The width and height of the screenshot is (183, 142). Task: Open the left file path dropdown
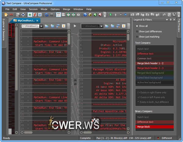coord(42,26)
